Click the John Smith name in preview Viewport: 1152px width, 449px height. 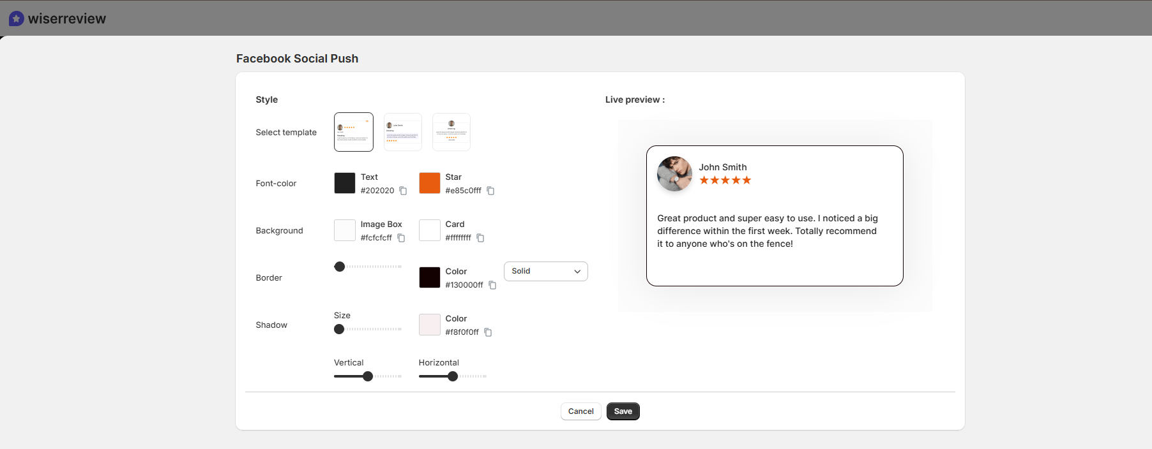click(723, 167)
